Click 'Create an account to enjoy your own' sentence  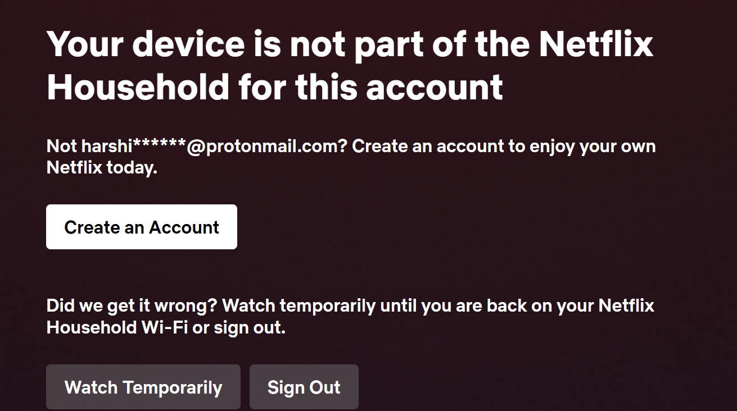pos(504,147)
